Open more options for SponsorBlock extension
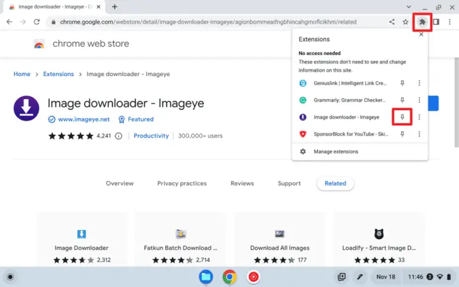This screenshot has height=287, width=459. tap(419, 134)
